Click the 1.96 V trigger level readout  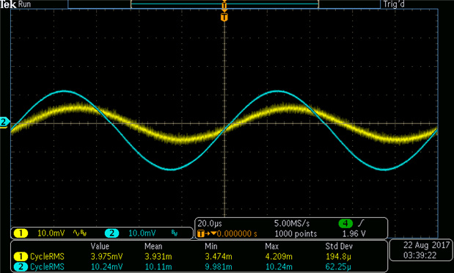coord(354,233)
